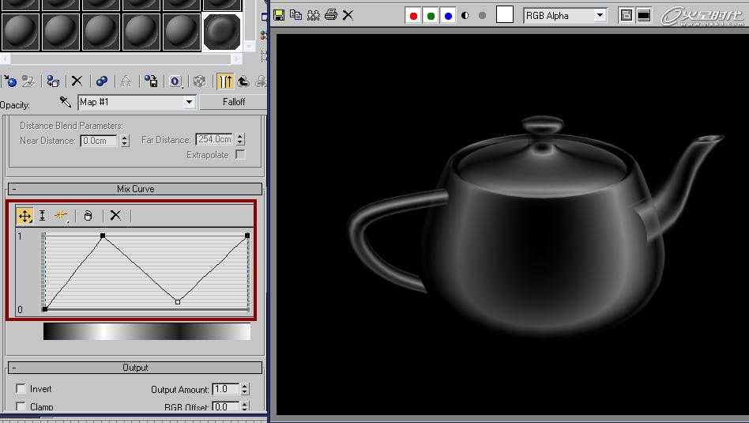Pick material with the eyedropper icon

click(65, 102)
